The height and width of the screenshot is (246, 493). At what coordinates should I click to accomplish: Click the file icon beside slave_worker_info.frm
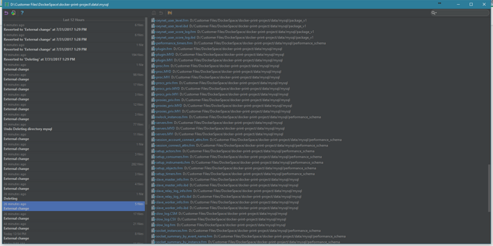pyautogui.click(x=154, y=202)
